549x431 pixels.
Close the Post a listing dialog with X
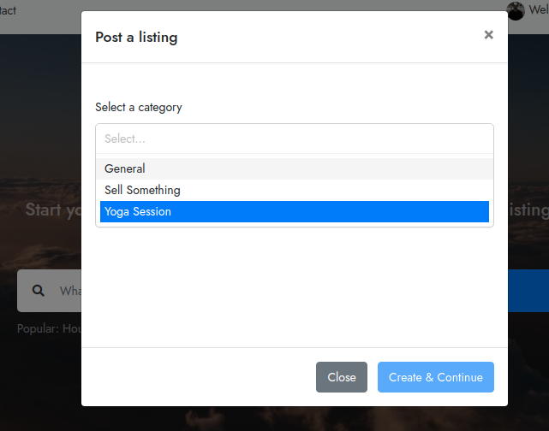[488, 35]
